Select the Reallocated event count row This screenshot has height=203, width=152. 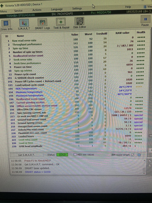click(76, 98)
